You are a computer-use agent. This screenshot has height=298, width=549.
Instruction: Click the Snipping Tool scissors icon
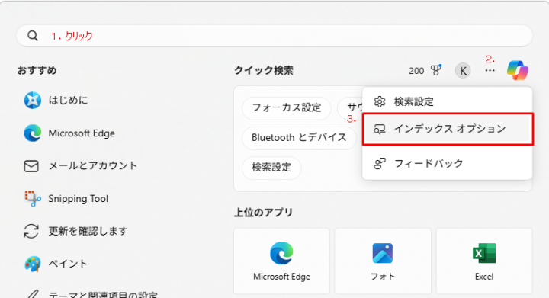tap(33, 199)
